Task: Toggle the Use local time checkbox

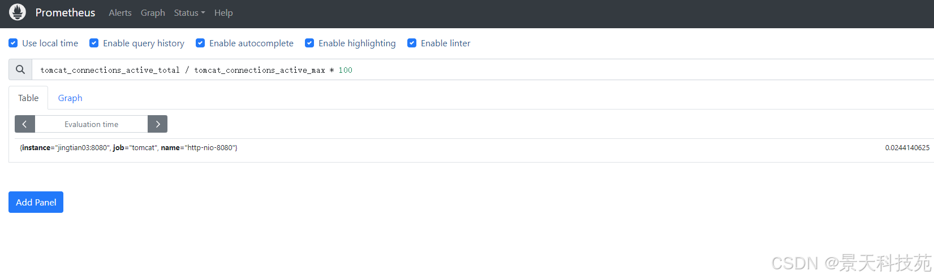Action: click(x=13, y=43)
